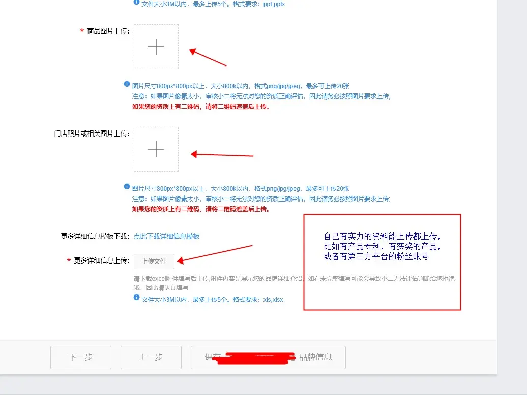Viewport: 527px width, 395px height.
Task: Click the 更多详细信息模板下载 label
Action: [x=95, y=236]
